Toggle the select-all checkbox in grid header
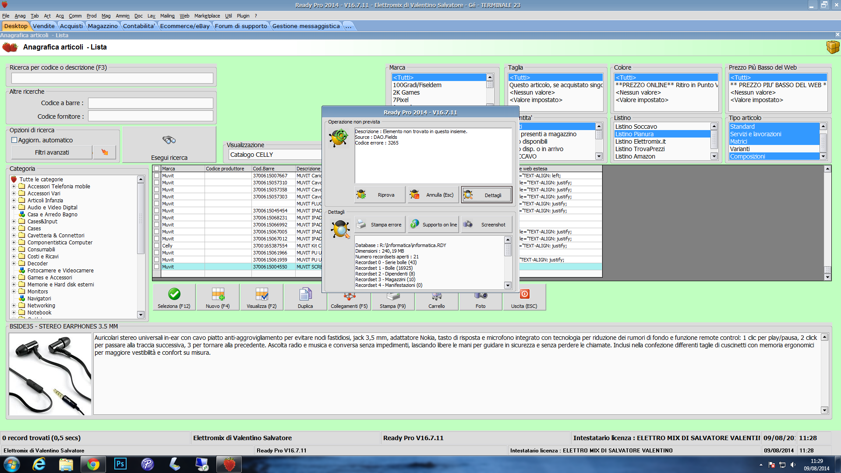 coord(156,169)
